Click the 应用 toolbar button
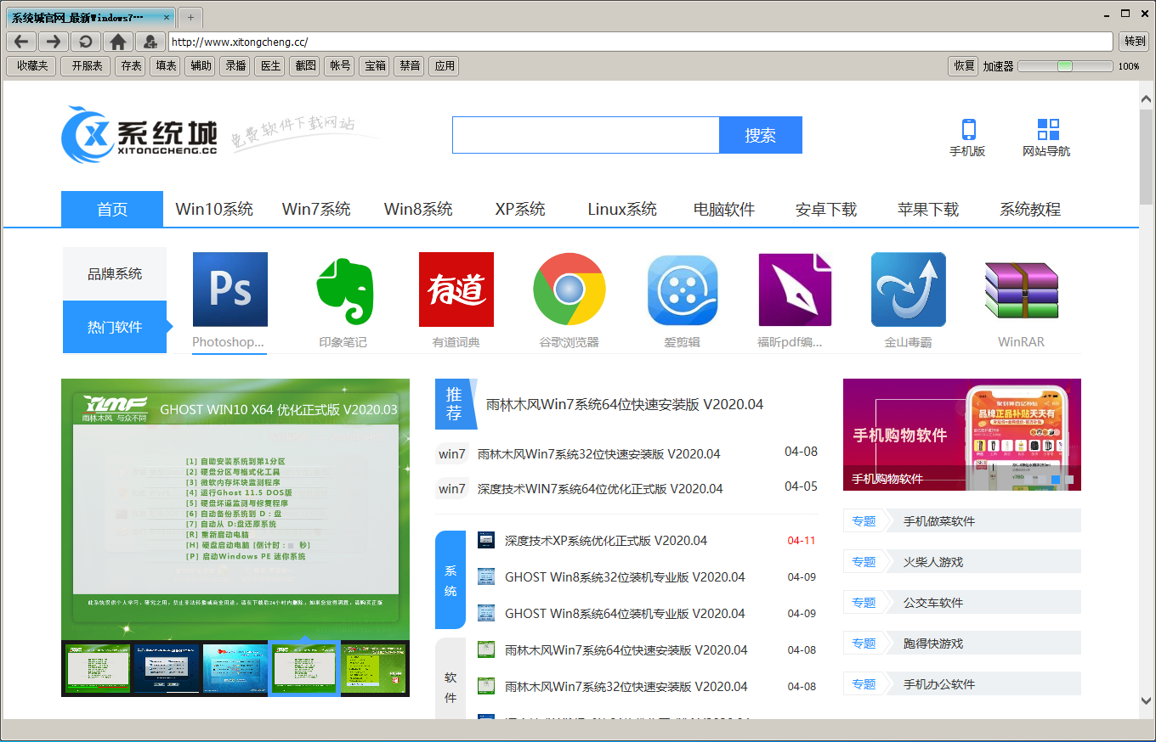 pyautogui.click(x=445, y=65)
